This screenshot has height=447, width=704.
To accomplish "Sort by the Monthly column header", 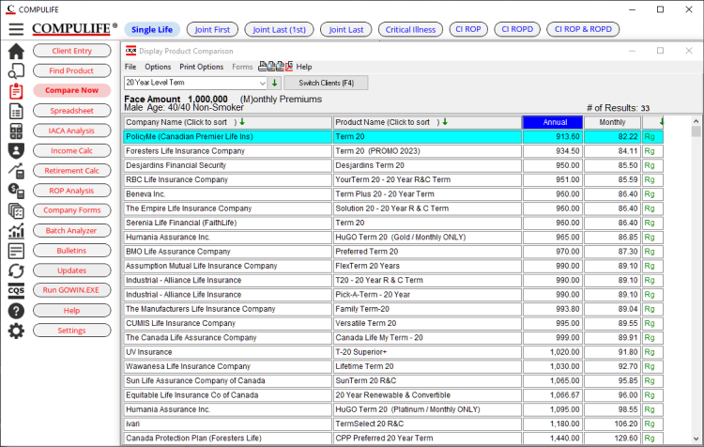I will click(x=612, y=122).
